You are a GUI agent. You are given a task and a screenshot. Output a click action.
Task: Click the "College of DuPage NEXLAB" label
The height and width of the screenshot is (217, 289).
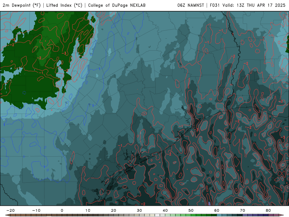pyautogui.click(x=117, y=5)
